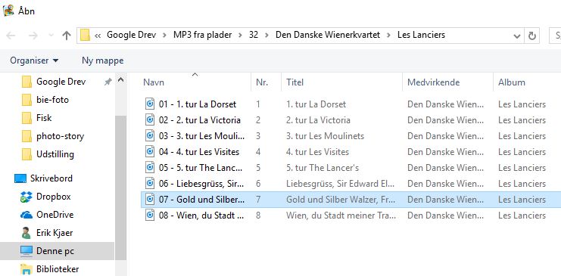Click the Back navigation arrow
The image size is (561, 276).
(x=11, y=36)
